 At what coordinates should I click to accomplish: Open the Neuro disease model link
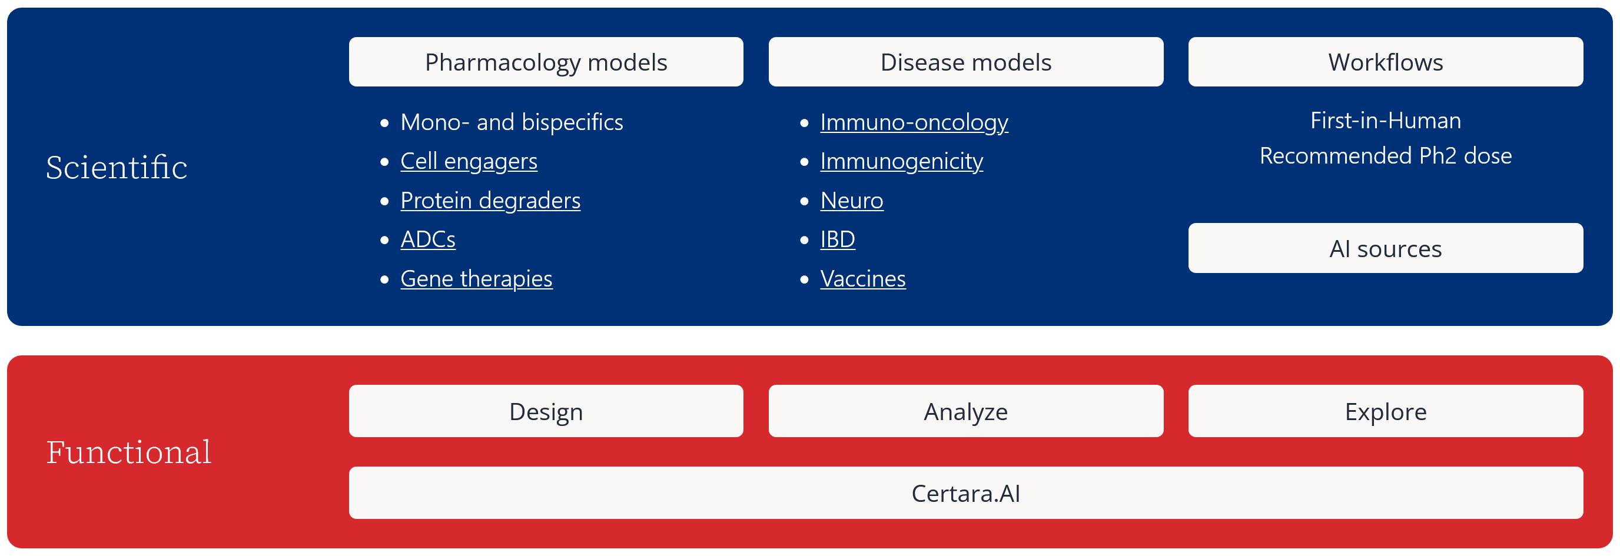[x=852, y=201]
